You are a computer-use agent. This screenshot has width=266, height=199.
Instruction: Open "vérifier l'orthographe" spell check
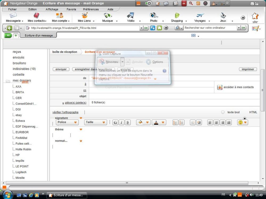point(65,112)
